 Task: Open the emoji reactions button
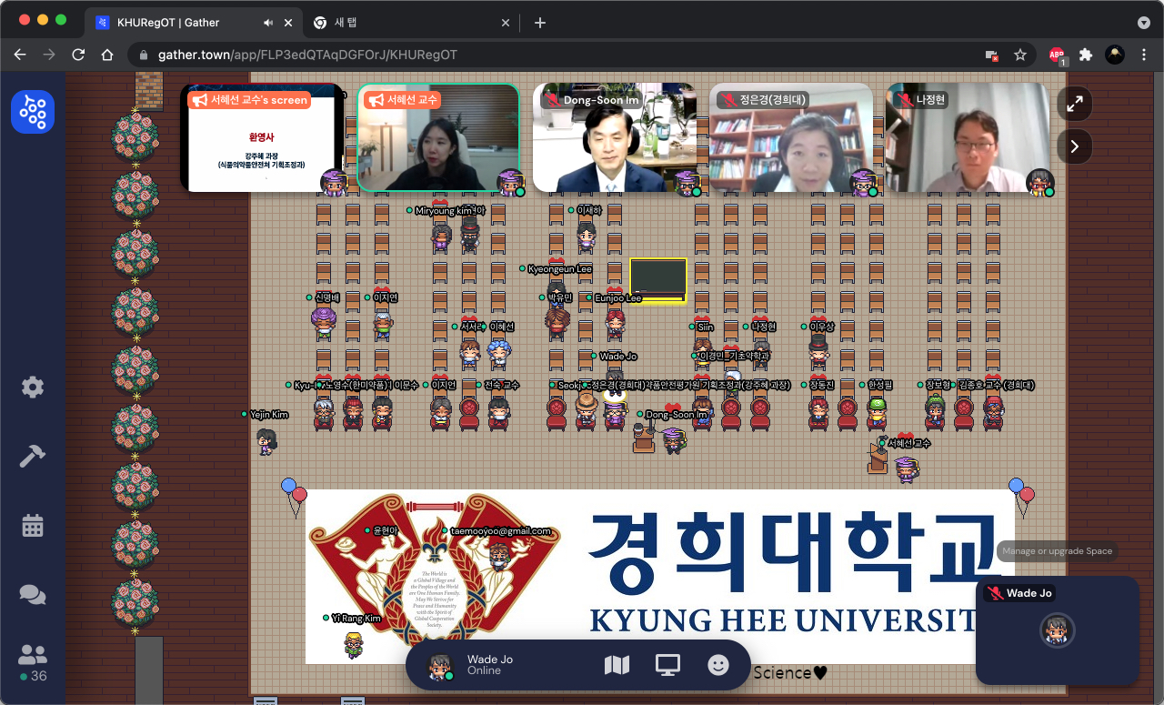718,666
